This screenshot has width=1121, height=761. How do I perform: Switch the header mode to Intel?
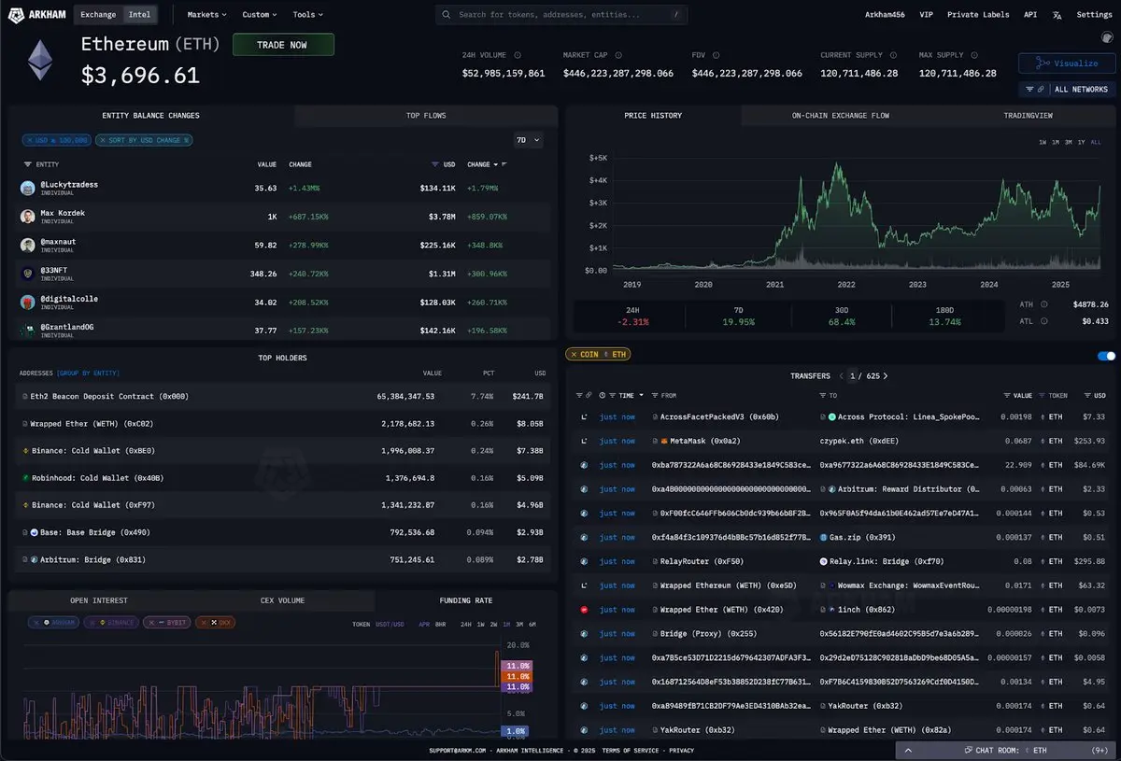pyautogui.click(x=139, y=15)
